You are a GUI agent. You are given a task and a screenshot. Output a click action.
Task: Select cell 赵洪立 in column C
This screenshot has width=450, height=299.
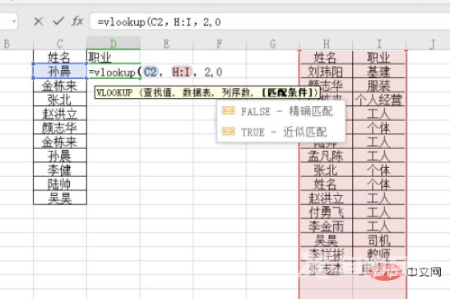click(60, 114)
